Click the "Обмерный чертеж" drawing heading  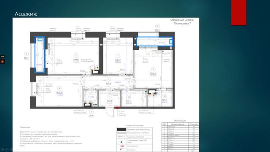[x=182, y=20]
